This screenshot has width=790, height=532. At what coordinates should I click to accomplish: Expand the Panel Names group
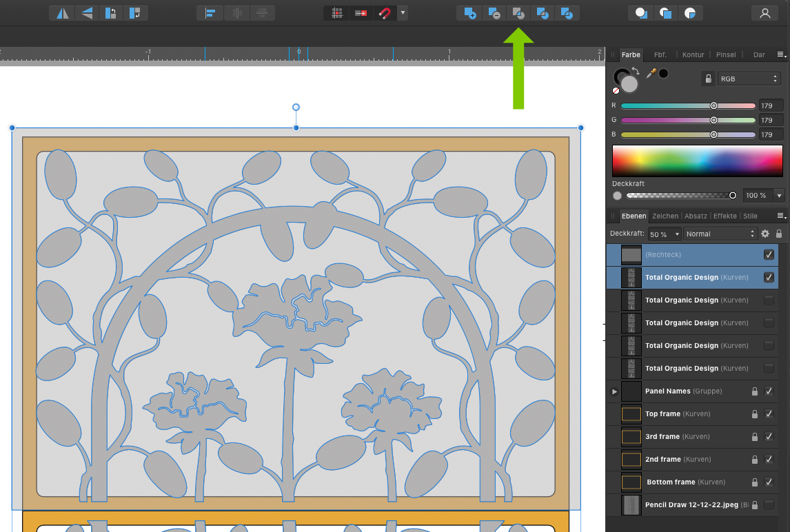coord(614,391)
